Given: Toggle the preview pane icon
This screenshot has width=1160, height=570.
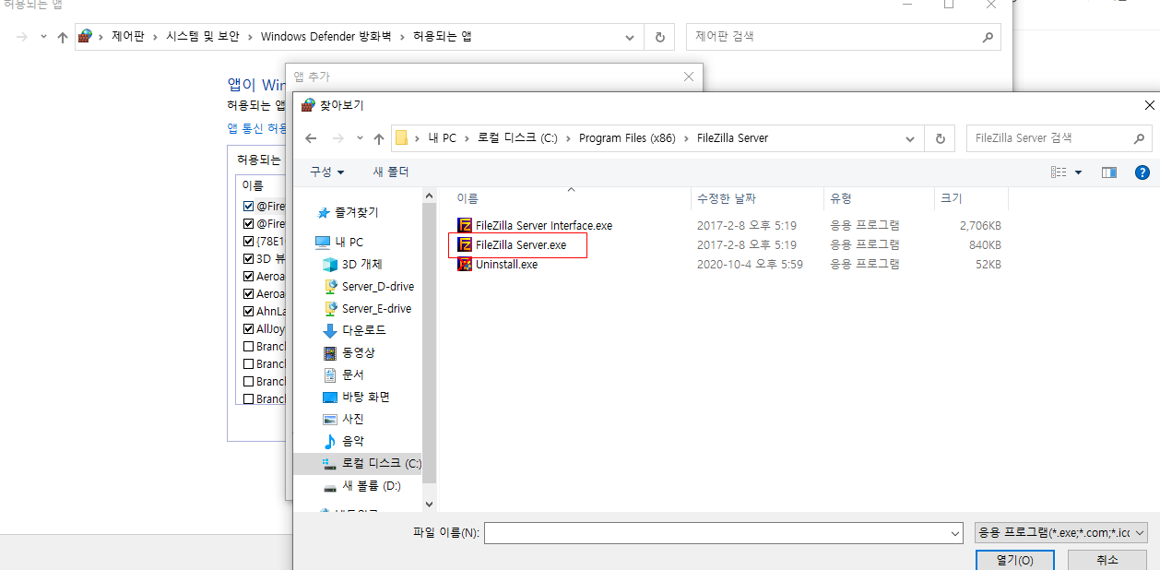Looking at the screenshot, I should [x=1109, y=172].
